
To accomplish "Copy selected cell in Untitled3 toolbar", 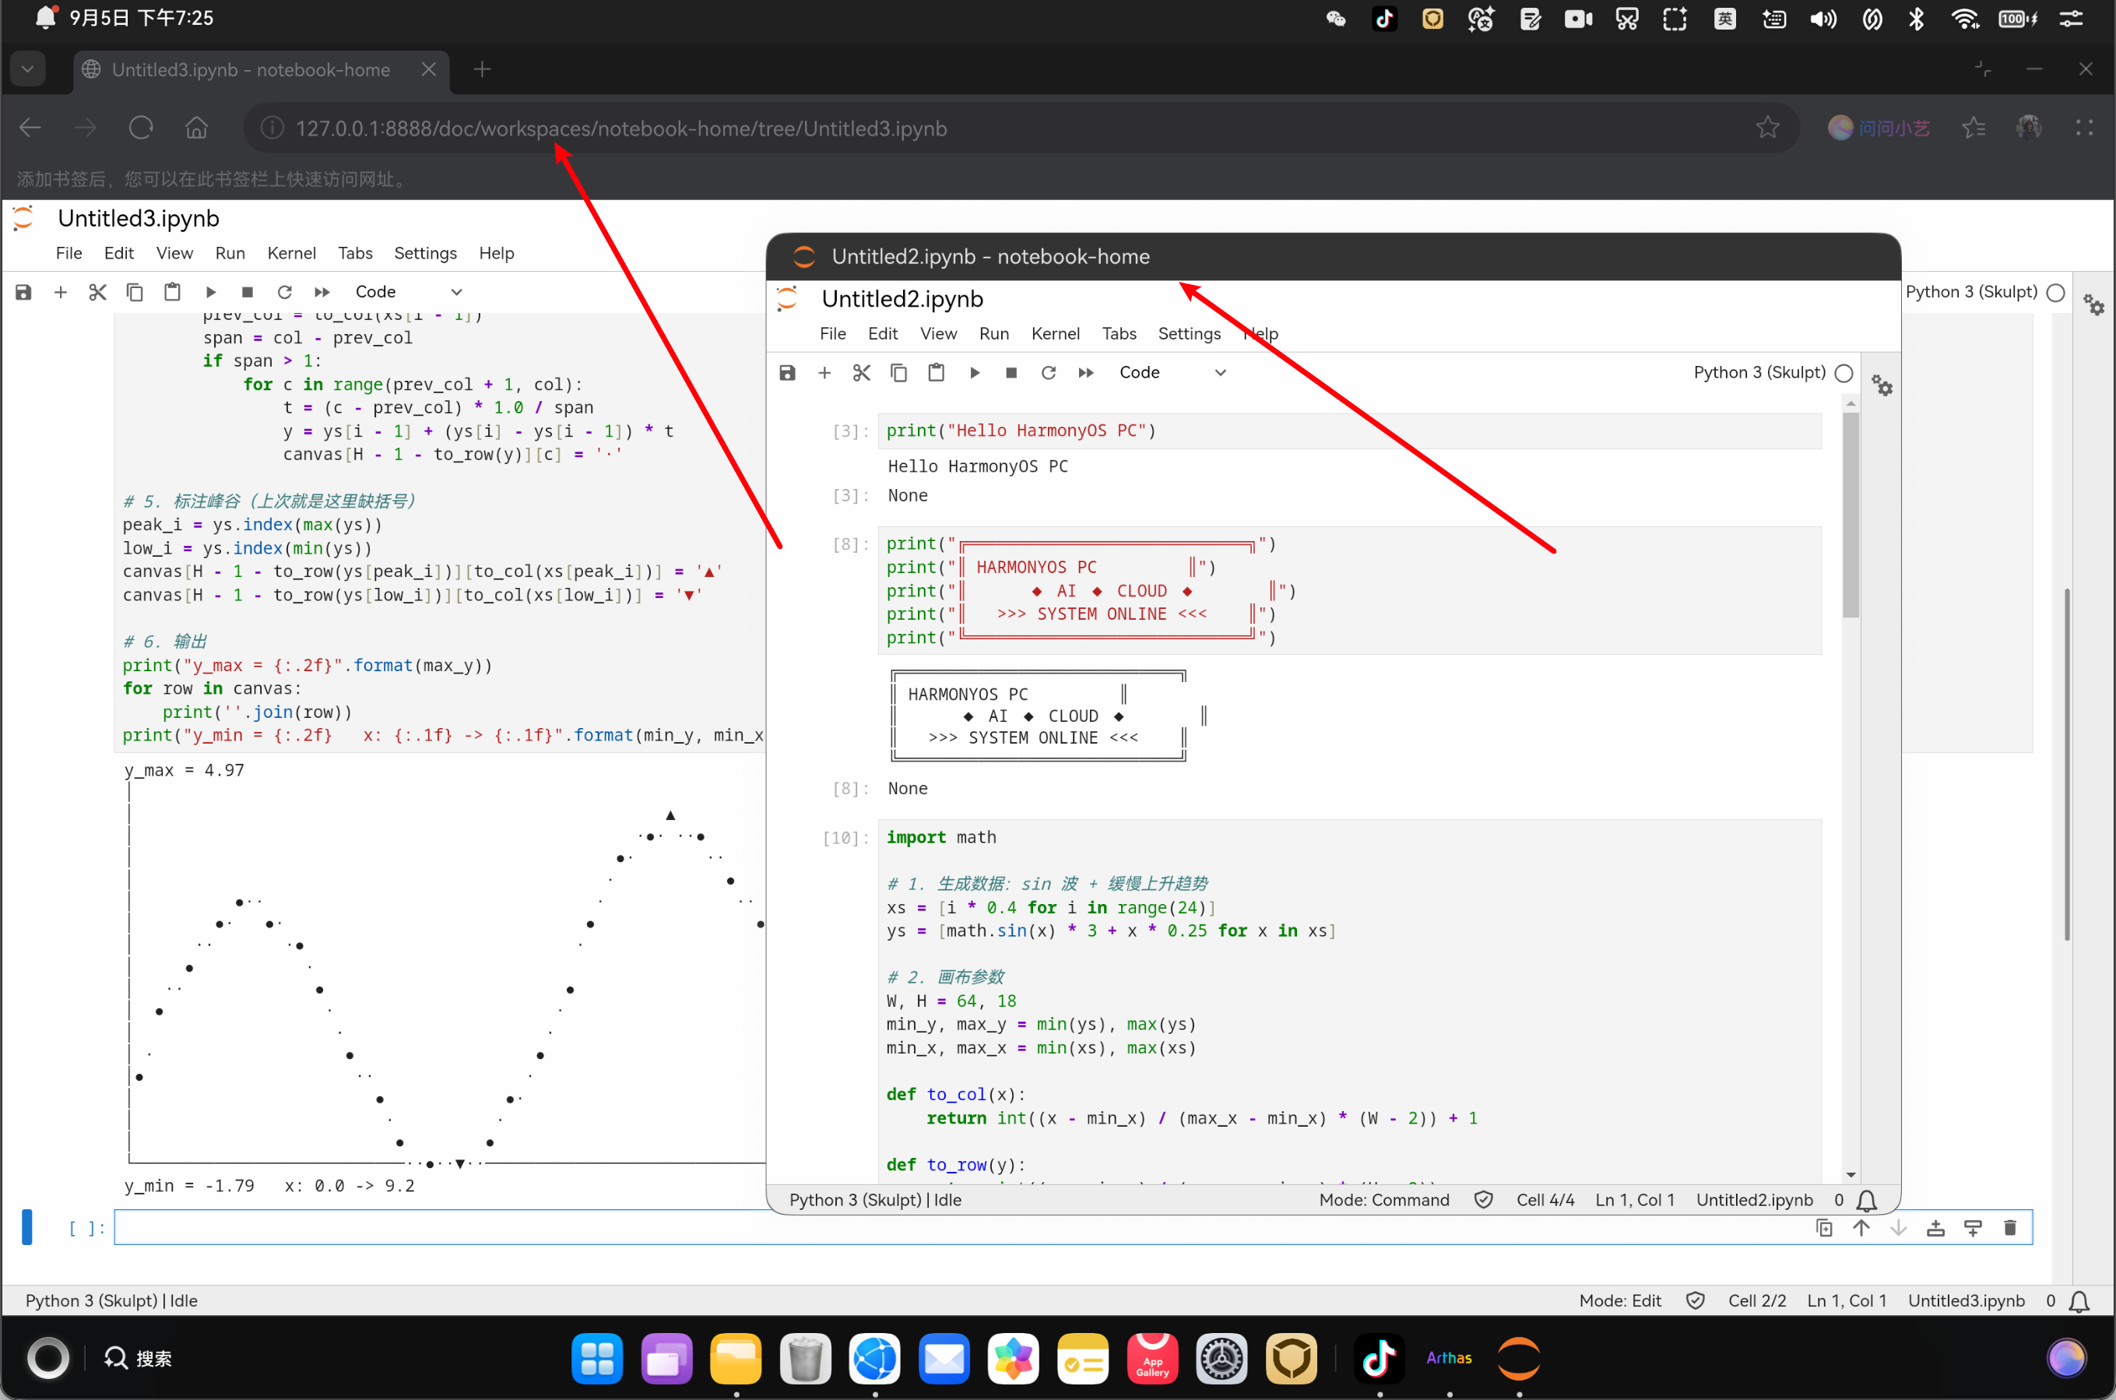I will [x=135, y=292].
